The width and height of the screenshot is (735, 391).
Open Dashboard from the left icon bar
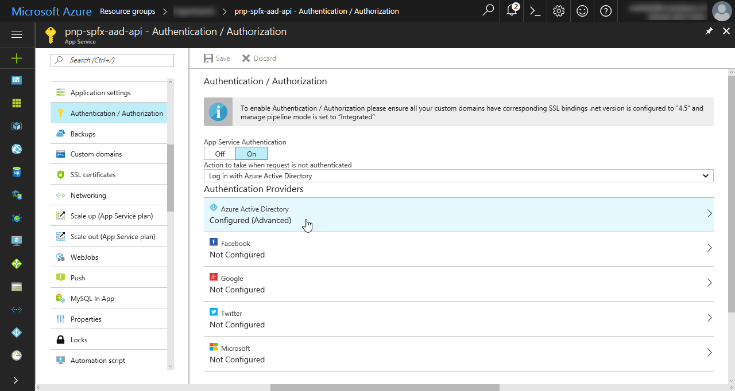pos(17,80)
